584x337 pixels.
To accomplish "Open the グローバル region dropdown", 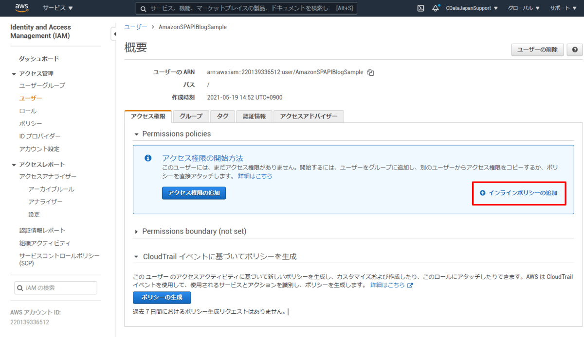I will [524, 8].
